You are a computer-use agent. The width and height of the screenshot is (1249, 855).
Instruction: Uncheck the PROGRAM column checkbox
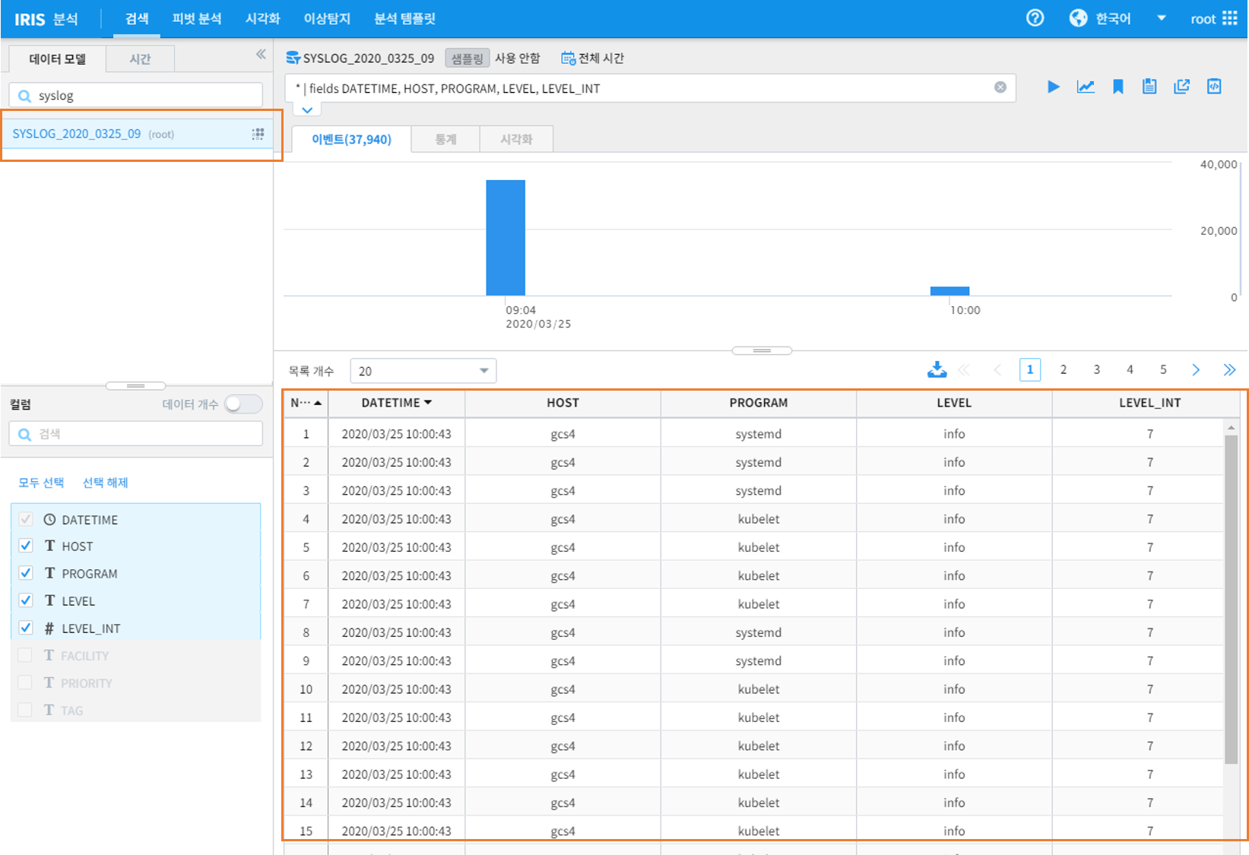coord(26,573)
